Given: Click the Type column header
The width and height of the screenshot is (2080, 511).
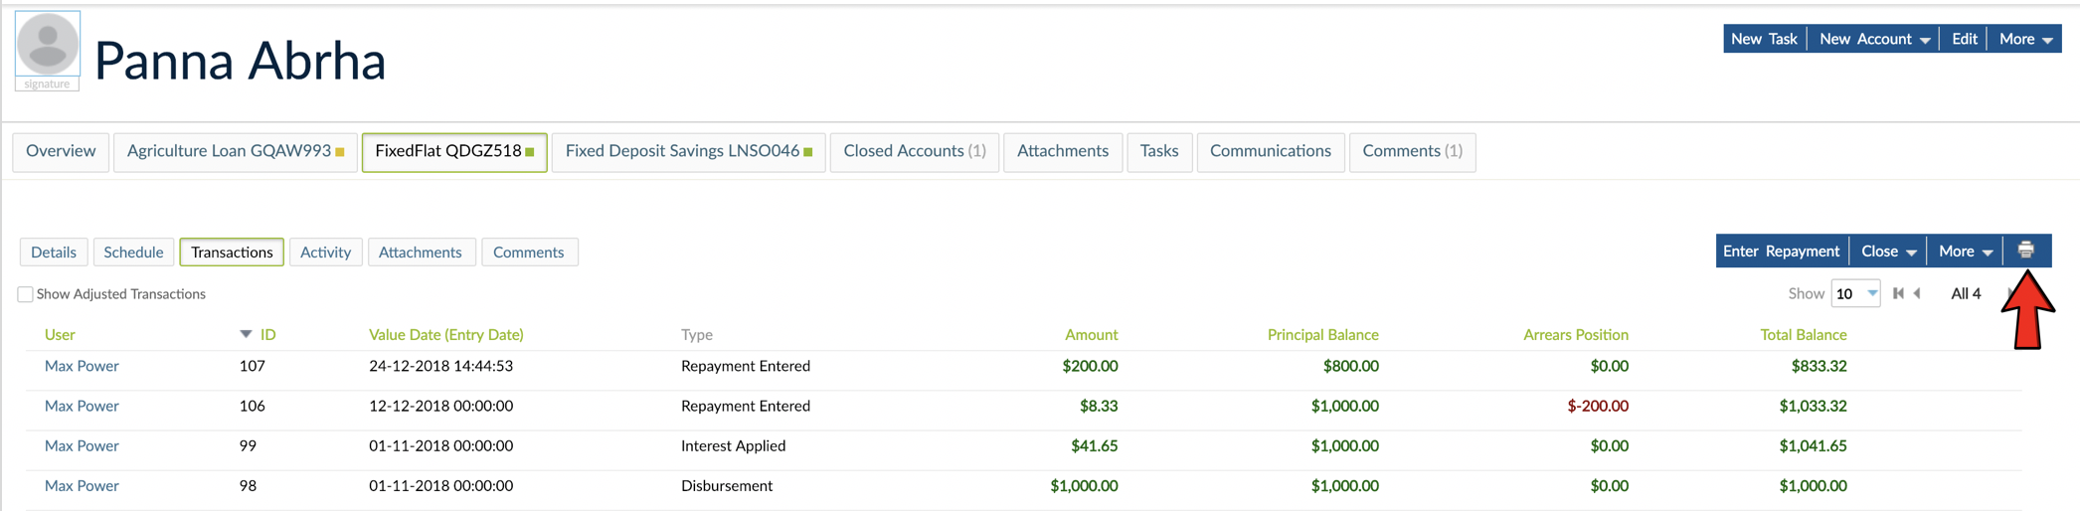Looking at the screenshot, I should [x=696, y=335].
